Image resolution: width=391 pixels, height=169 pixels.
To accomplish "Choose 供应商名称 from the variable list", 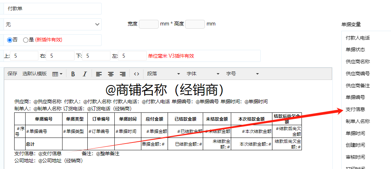I will 358,62.
